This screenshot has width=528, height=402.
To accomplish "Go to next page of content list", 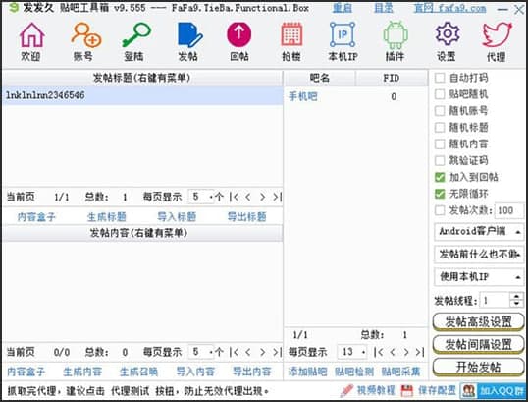I will (262, 352).
